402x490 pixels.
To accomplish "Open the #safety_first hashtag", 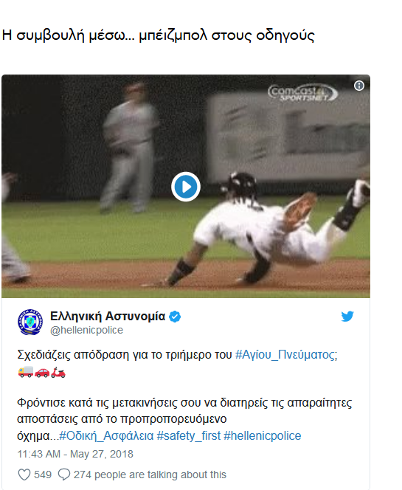I will coord(189,435).
